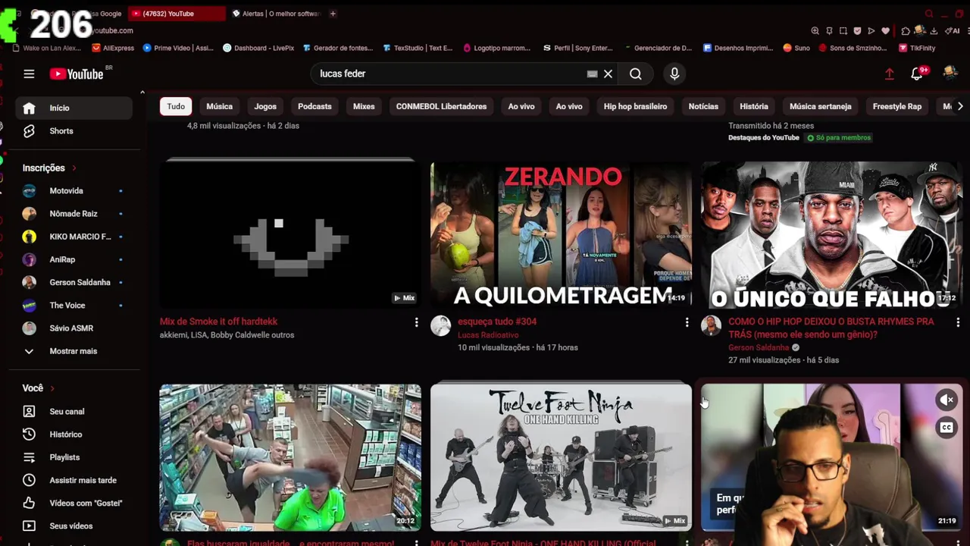Viewport: 970px width, 546px height.
Task: Select the Podcasts filter chip
Action: coord(314,106)
